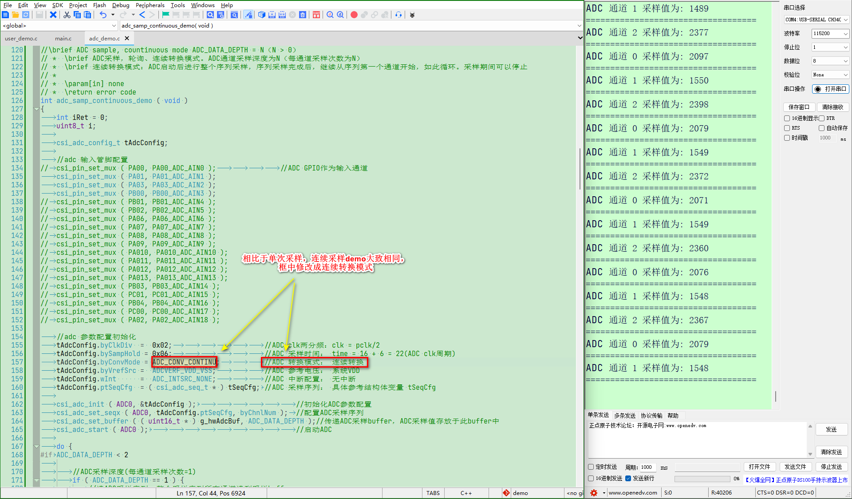This screenshot has width=852, height=499.
Task: Click the red gear icon in serial status bar
Action: (x=594, y=493)
